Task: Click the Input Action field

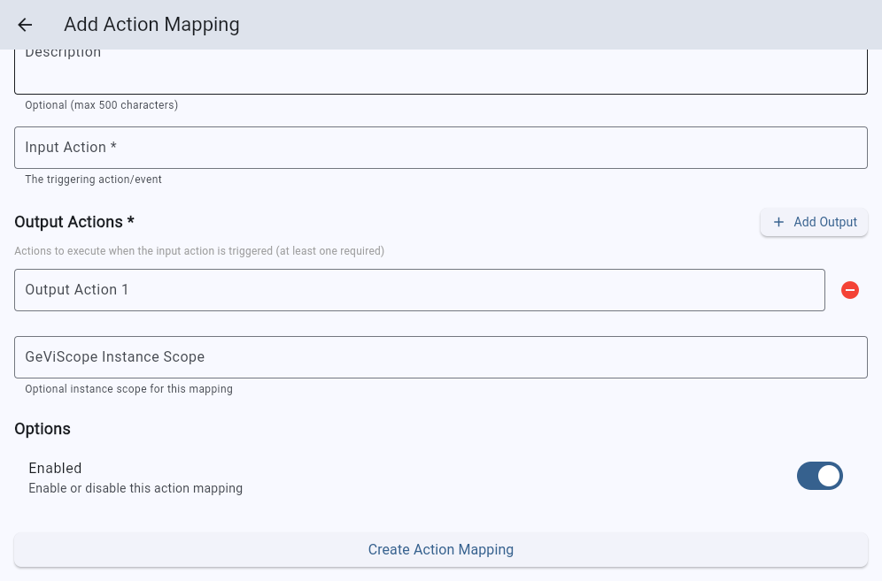Action: (440, 148)
